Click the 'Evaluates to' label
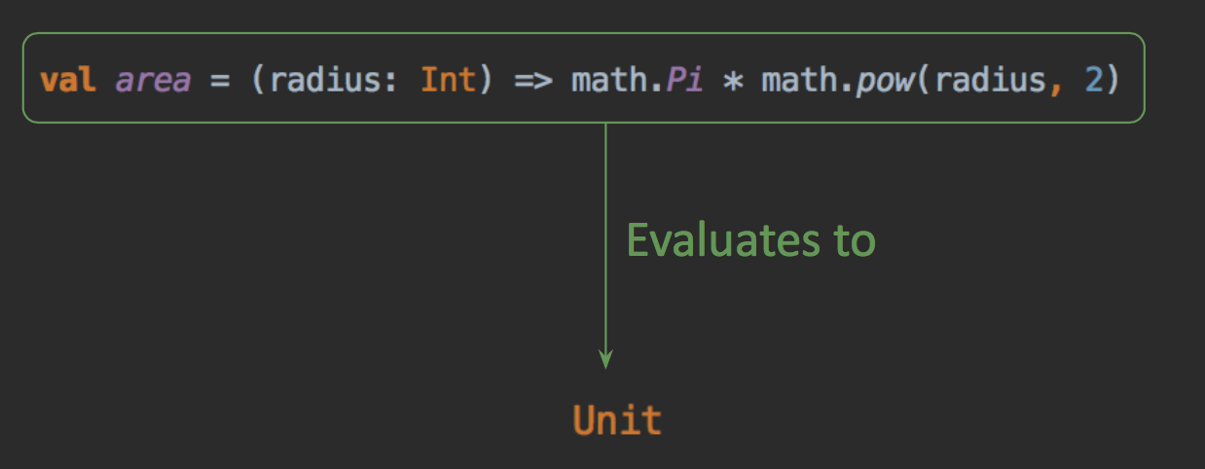The height and width of the screenshot is (469, 1205). click(x=750, y=240)
